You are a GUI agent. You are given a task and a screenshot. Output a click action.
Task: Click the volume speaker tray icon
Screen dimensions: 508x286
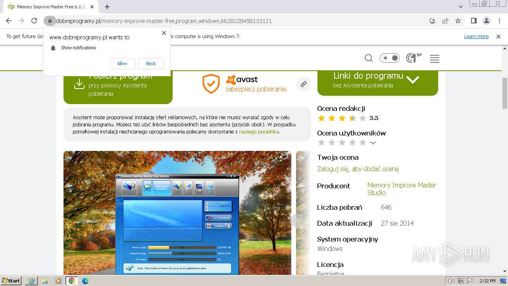tap(451, 281)
